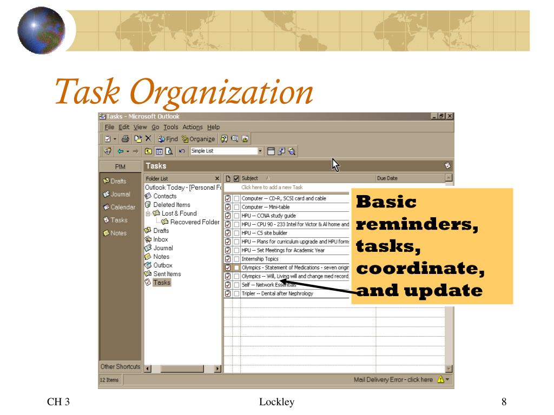Click the Up One Level folder icon
The width and height of the screenshot is (554, 415).
click(x=148, y=151)
